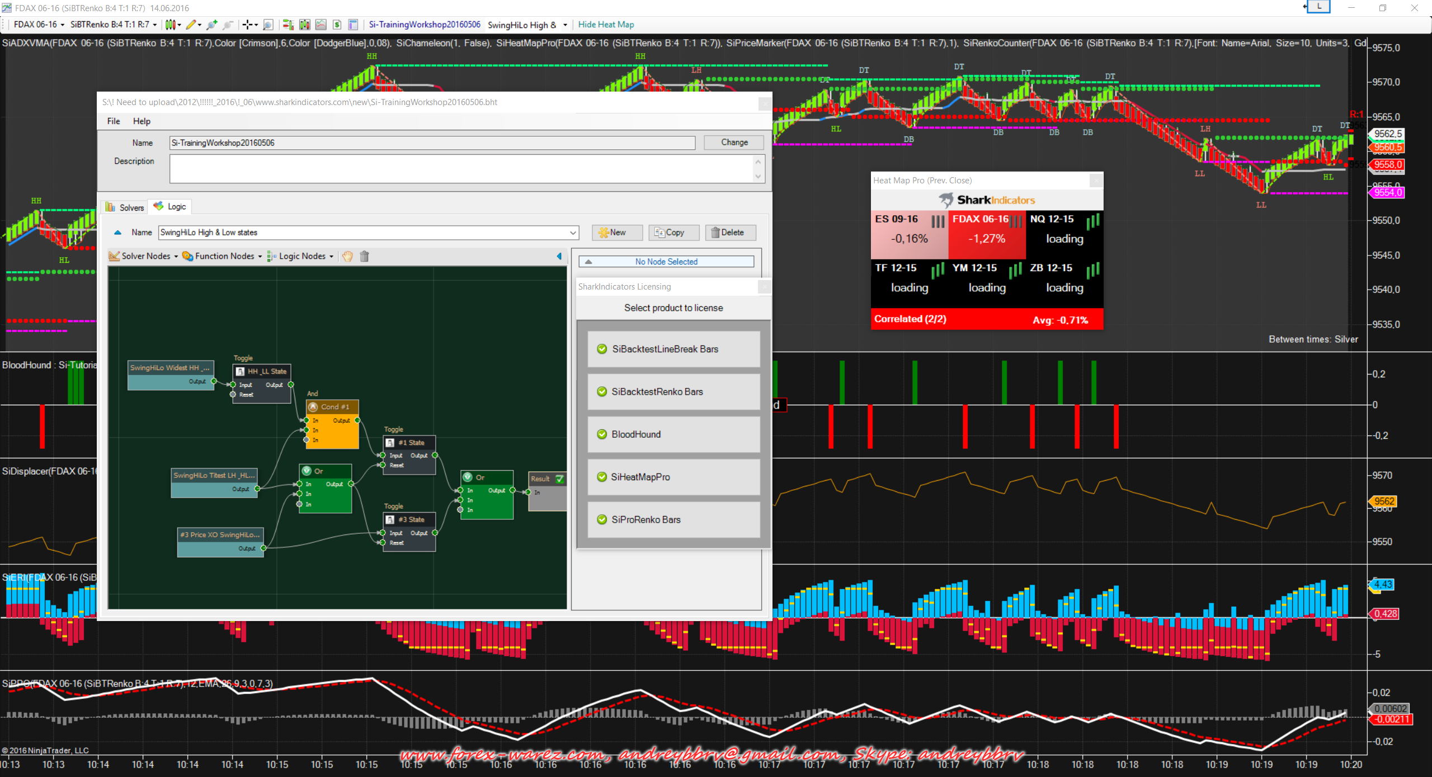1432x777 pixels.
Task: Click the Change name button
Action: coord(734,143)
